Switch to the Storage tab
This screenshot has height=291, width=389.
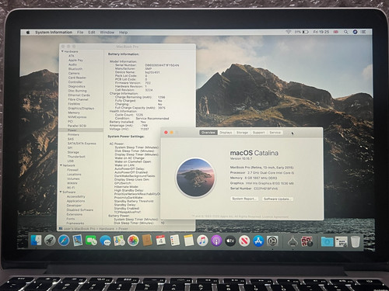242,133
